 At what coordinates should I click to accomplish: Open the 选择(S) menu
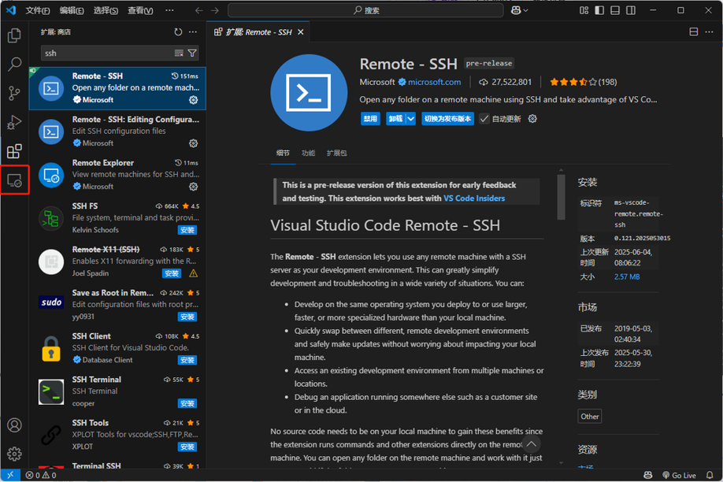106,10
